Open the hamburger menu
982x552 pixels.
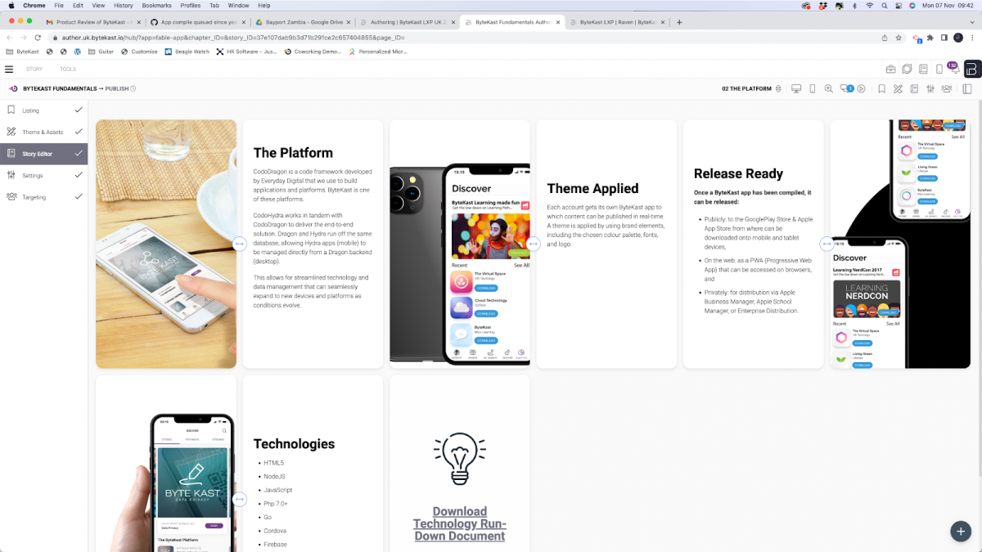[9, 70]
